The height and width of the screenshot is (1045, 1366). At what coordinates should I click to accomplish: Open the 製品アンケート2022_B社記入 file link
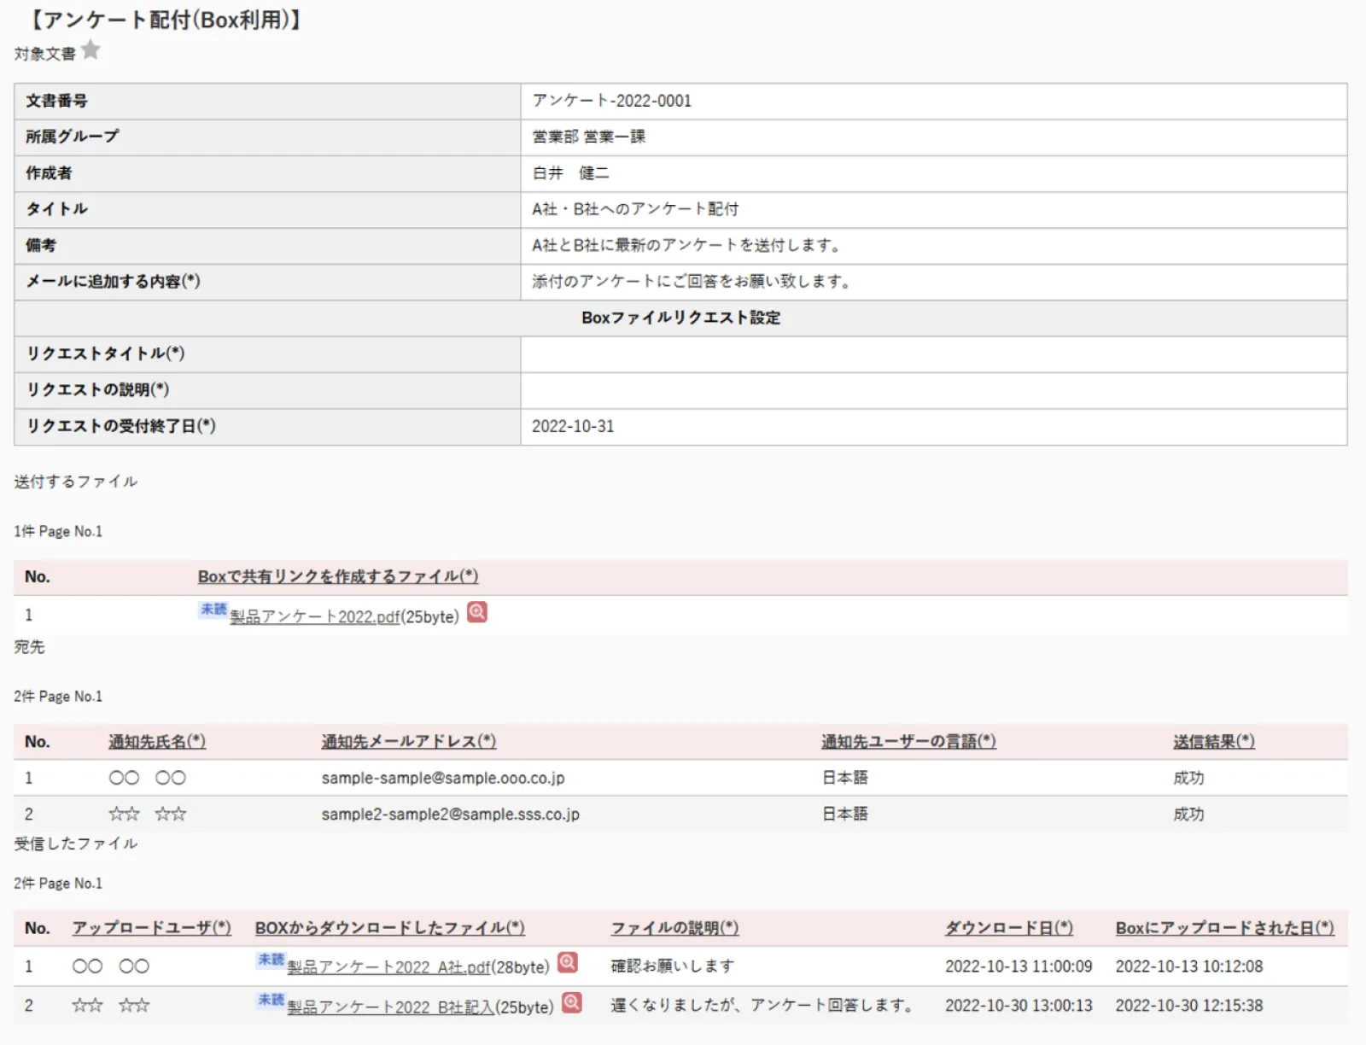point(391,1007)
